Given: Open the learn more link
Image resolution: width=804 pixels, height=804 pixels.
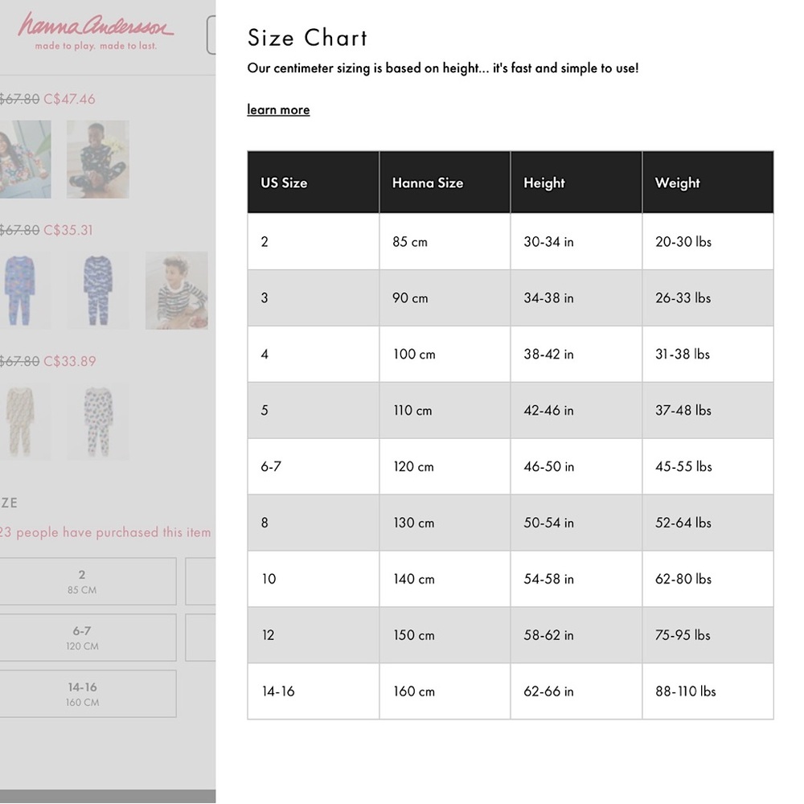Looking at the screenshot, I should coord(278,109).
